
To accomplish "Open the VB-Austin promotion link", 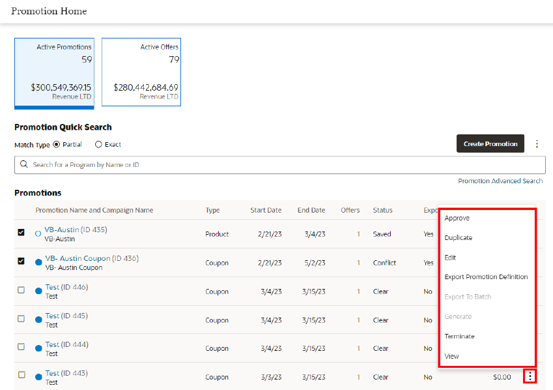I will coord(62,230).
